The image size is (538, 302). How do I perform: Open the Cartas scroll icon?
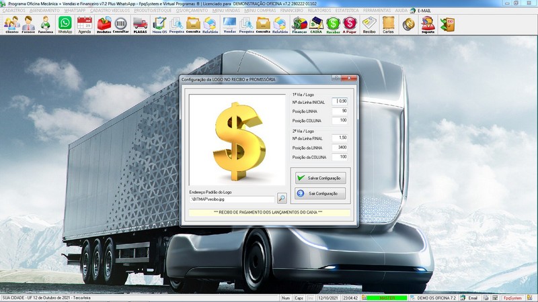click(x=388, y=25)
